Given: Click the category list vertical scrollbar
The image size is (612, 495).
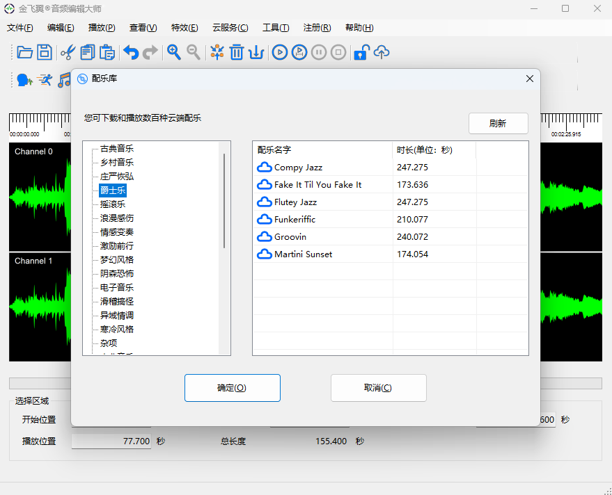Looking at the screenshot, I should pos(224,200).
